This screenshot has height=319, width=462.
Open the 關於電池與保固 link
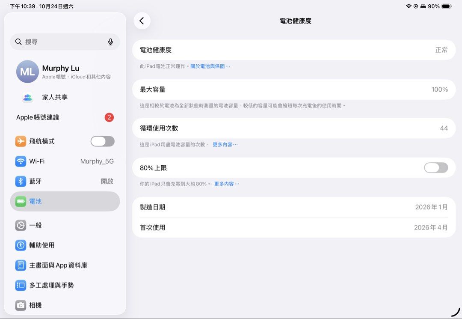coord(210,66)
